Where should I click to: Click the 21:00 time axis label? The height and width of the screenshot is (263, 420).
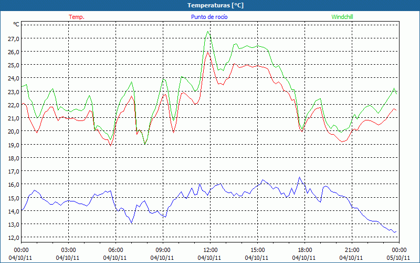[352, 250]
